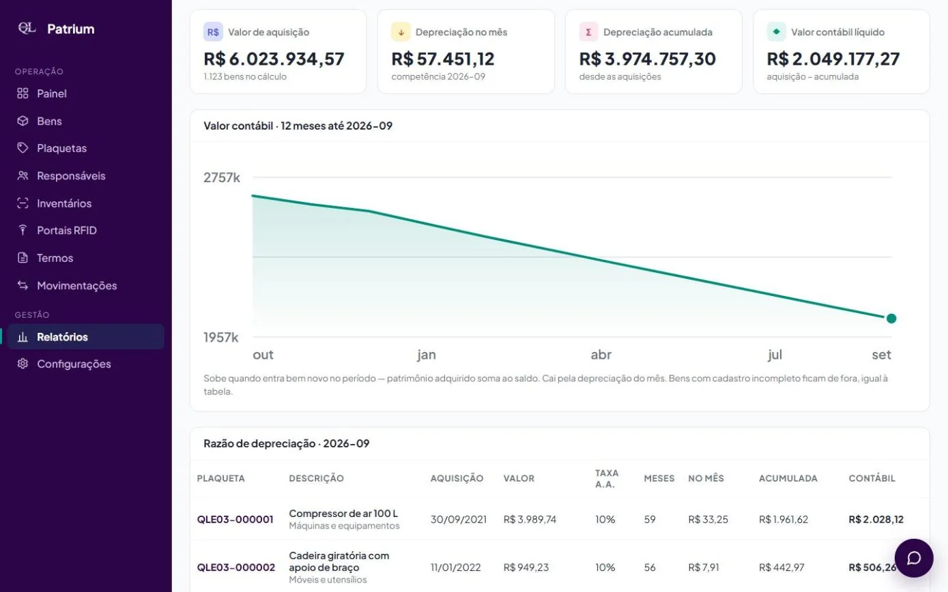Screen dimensions: 948x592
Task: Select Relatórios in the sidebar
Action: (86, 336)
